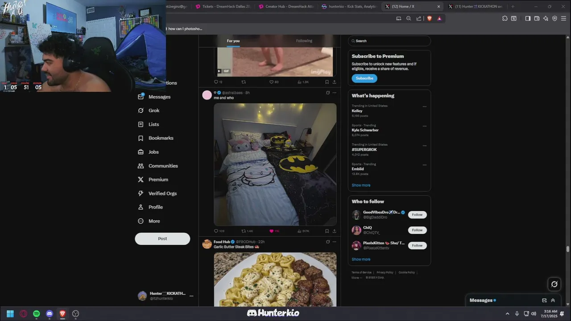This screenshot has width=571, height=321.
Task: Toggle bookmark on the GIF post
Action: tap(327, 82)
